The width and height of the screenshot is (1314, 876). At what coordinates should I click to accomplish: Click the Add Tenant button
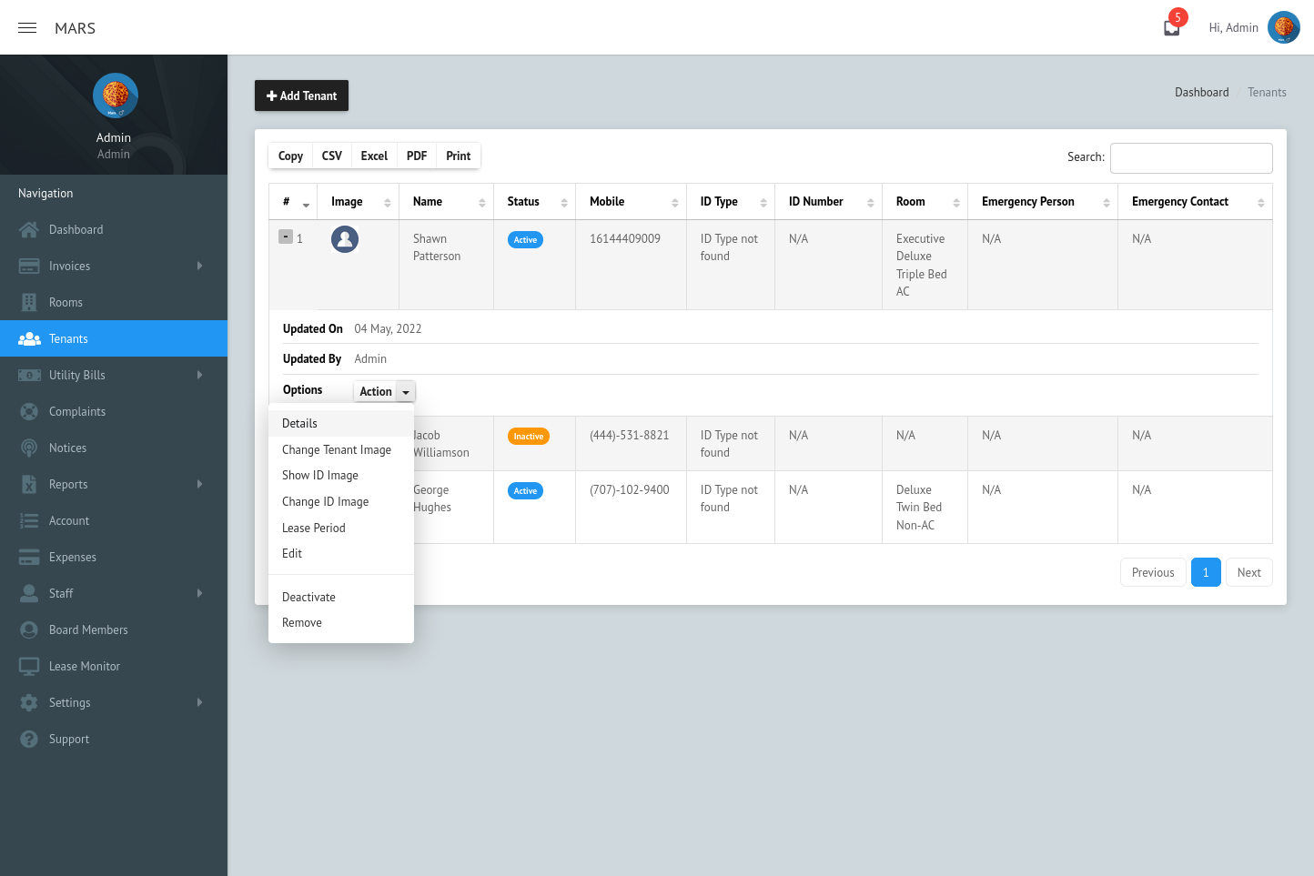[x=301, y=96]
